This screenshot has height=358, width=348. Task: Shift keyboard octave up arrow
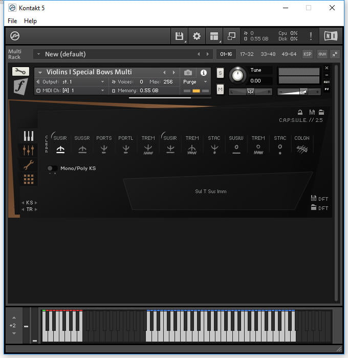(x=14, y=318)
